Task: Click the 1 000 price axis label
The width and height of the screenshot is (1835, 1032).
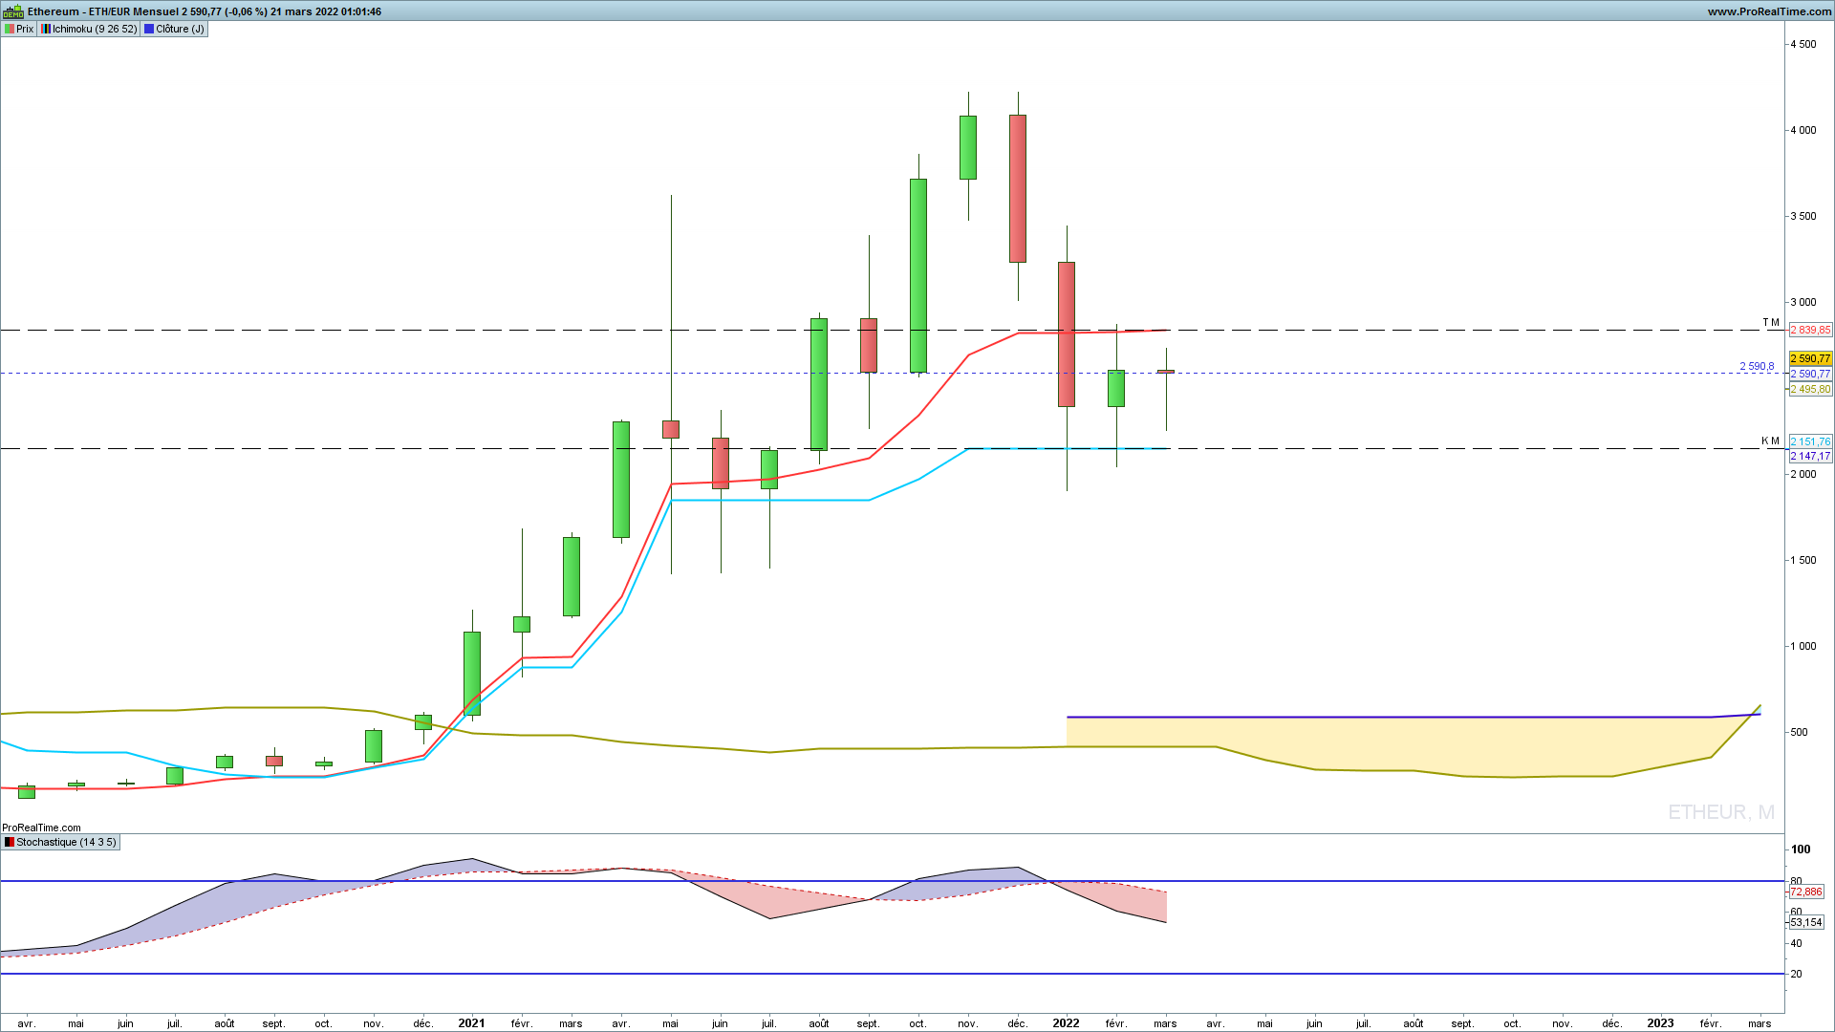Action: click(1803, 646)
